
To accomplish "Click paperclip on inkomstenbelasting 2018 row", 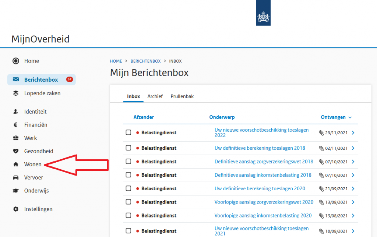I will pos(321,175).
